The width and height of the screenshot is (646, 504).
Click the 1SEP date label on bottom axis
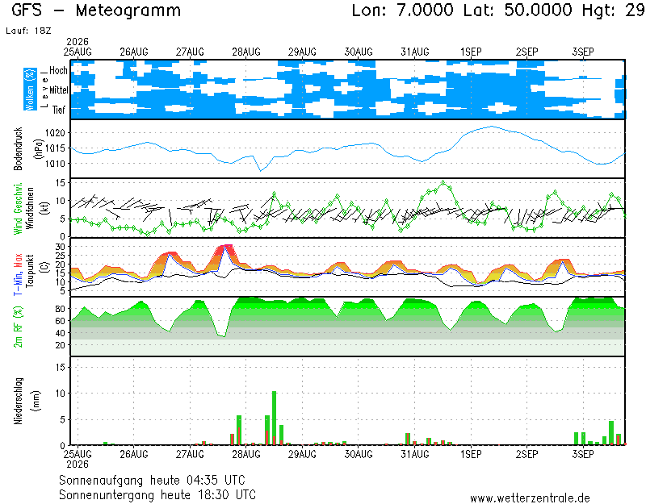click(x=471, y=454)
